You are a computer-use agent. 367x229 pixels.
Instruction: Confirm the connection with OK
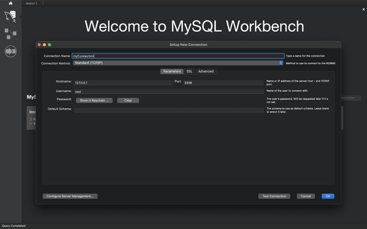(x=327, y=196)
